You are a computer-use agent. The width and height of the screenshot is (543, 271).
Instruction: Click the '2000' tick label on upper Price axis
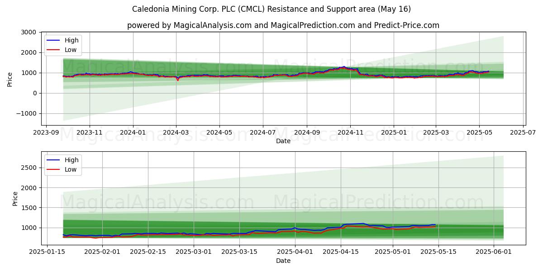(29, 52)
